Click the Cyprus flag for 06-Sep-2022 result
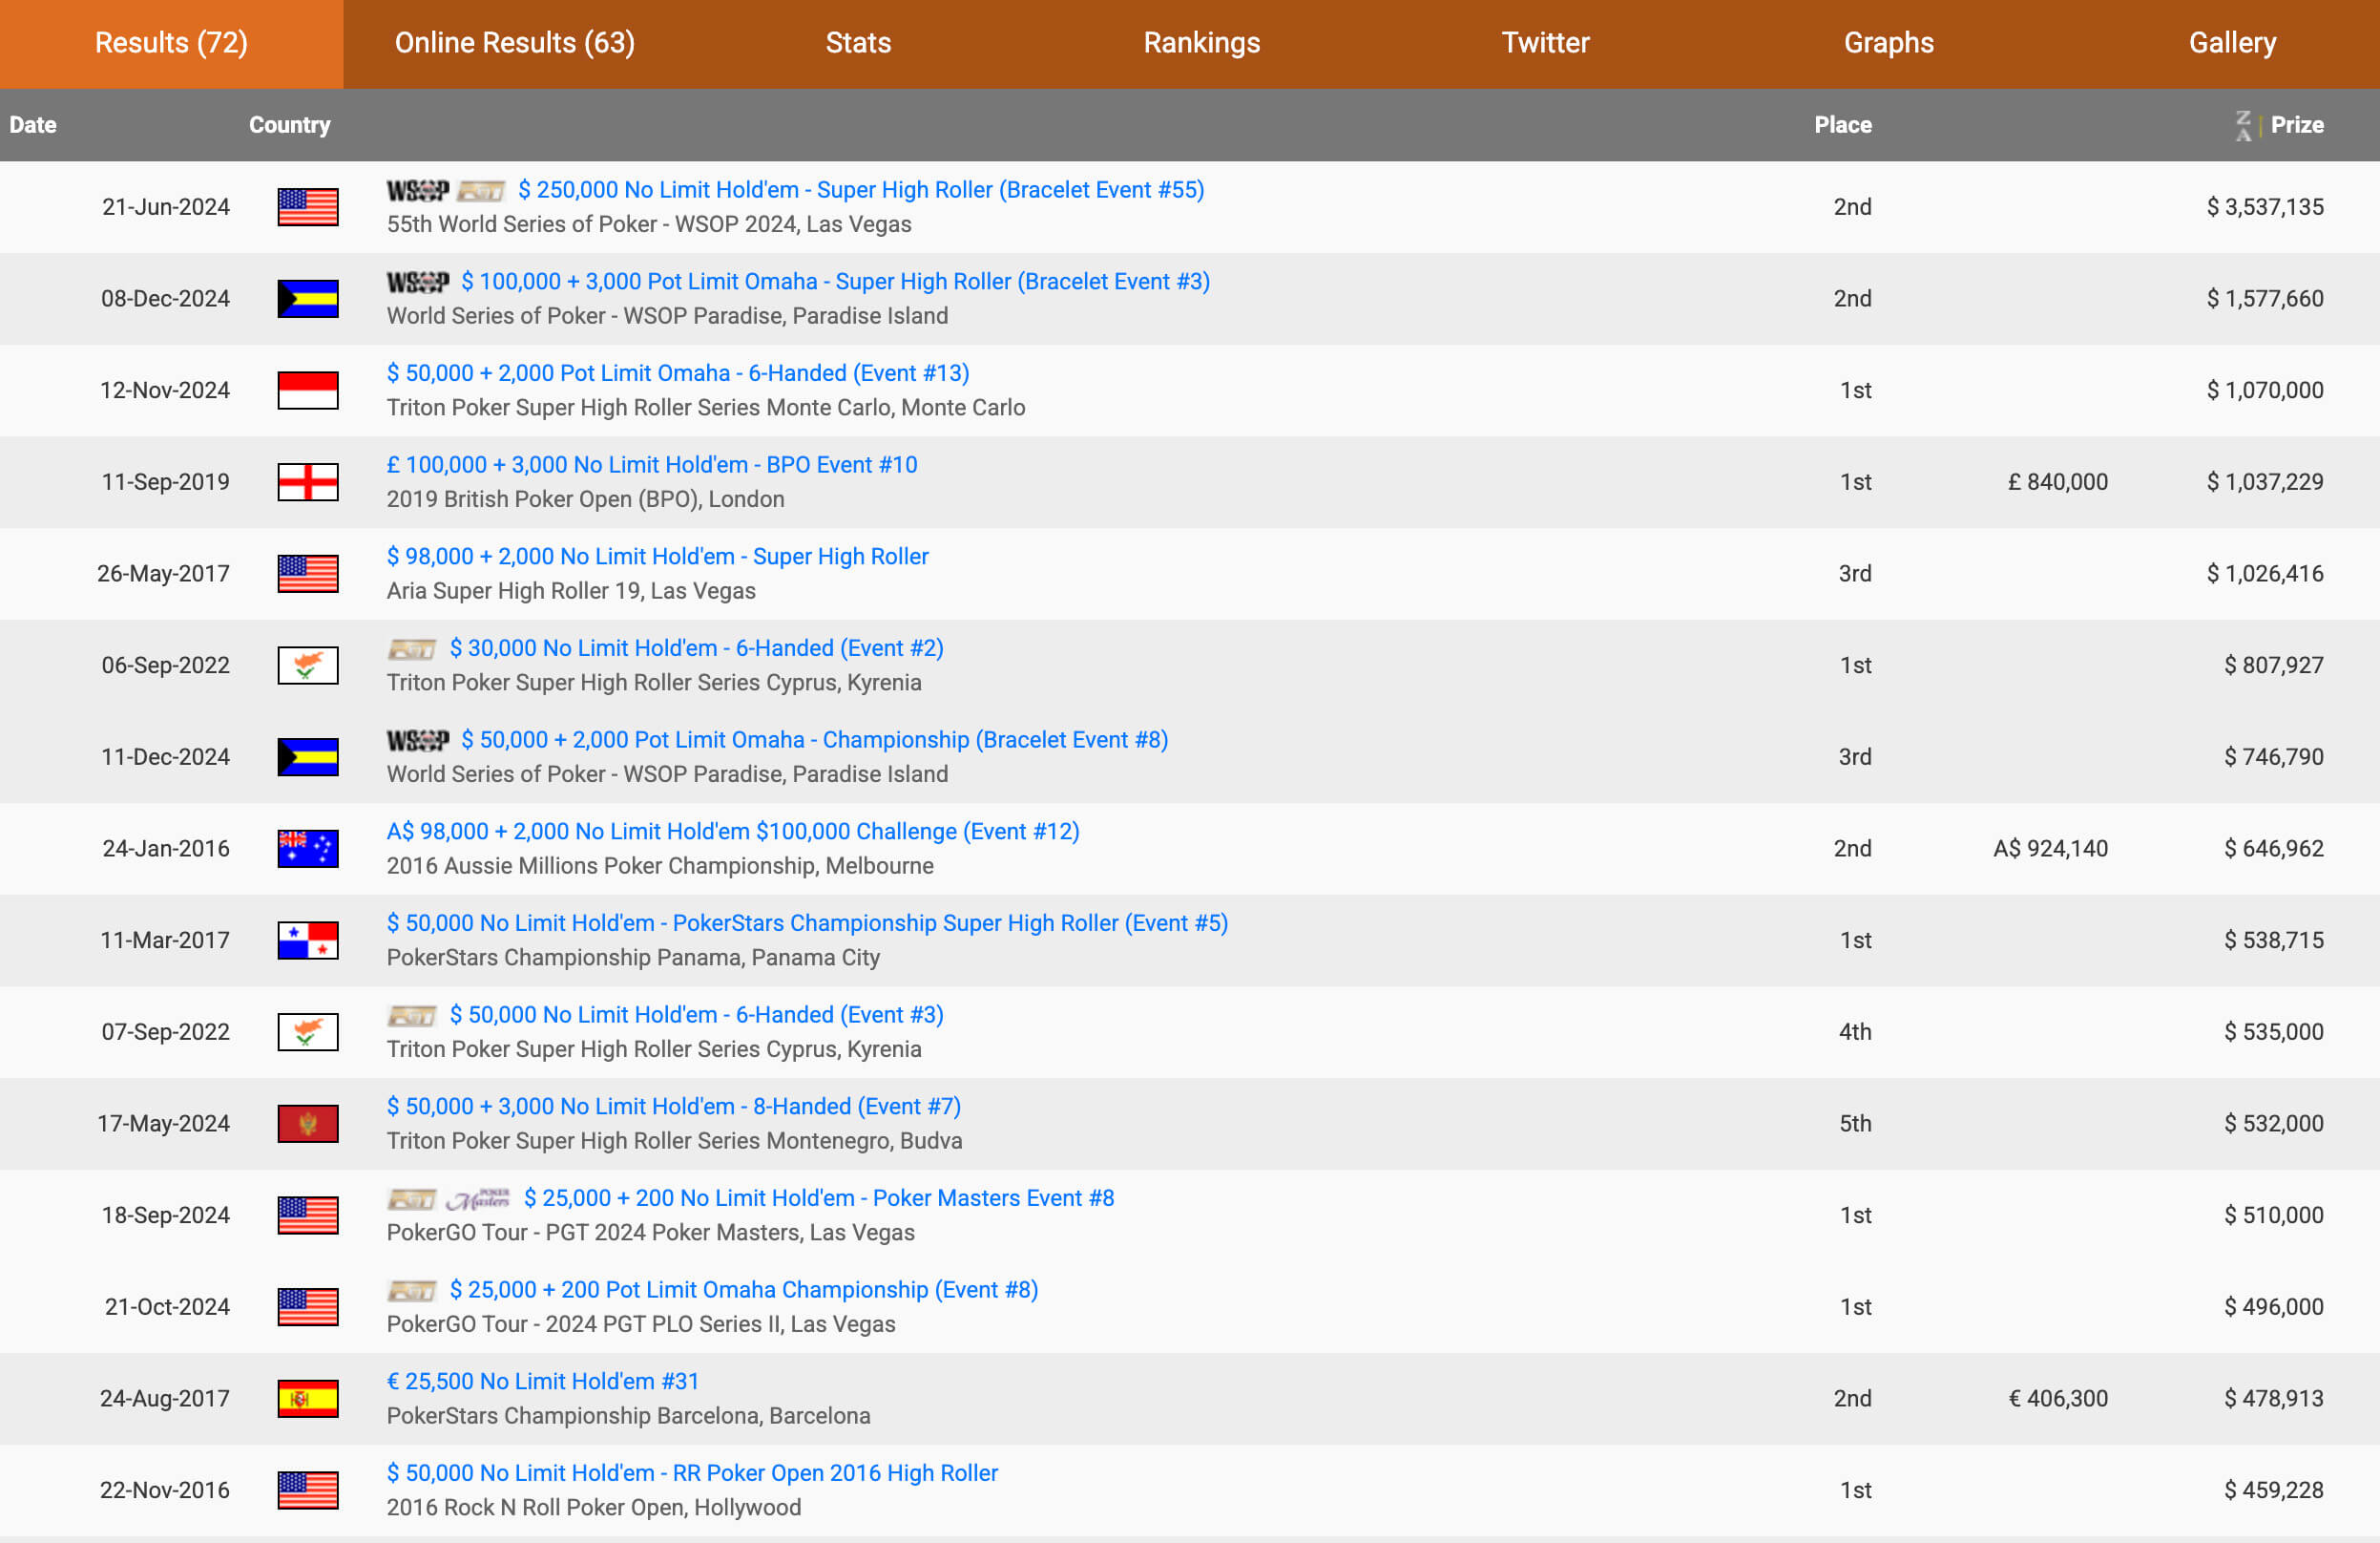Image resolution: width=2380 pixels, height=1543 pixels. coord(307,666)
